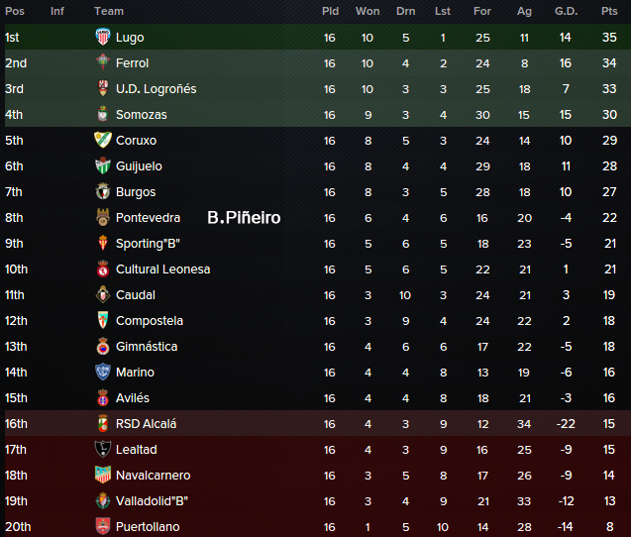Click the G.D. column header
Screen dimensions: 631x537
pyautogui.click(x=567, y=11)
